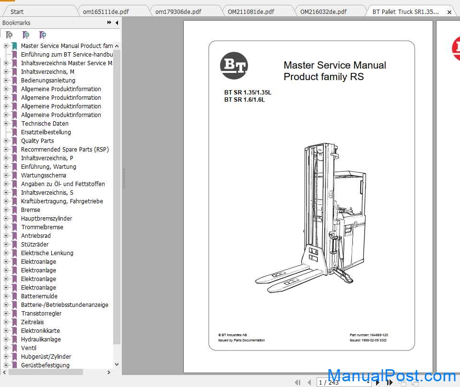Click the bookmark flag next to Inhaltsverzeichnis, S

[x=14, y=192]
